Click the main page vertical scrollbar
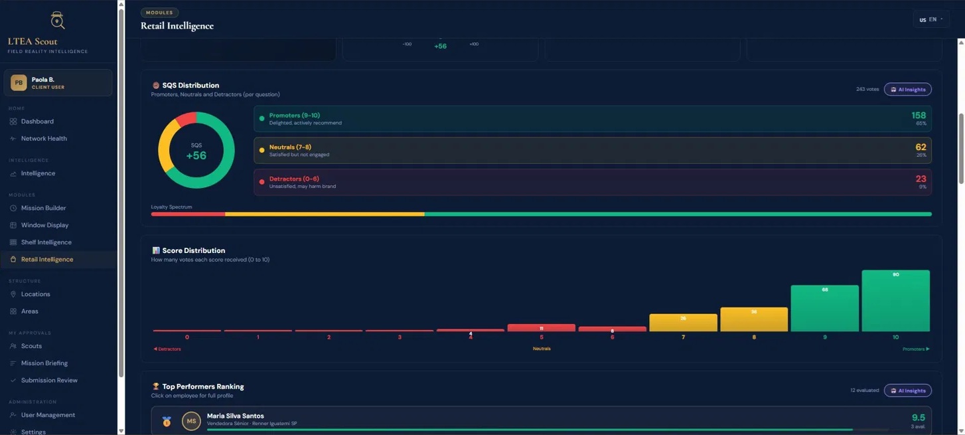This screenshot has height=435, width=965. click(961, 149)
